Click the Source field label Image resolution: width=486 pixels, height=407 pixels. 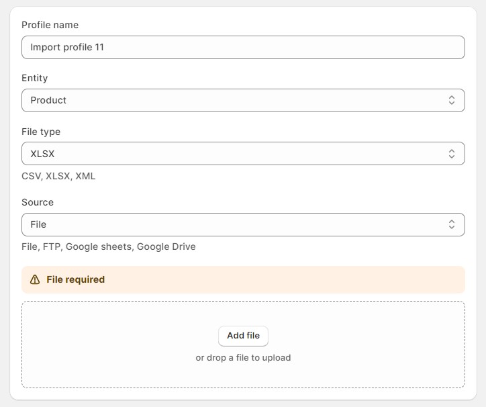tap(38, 202)
